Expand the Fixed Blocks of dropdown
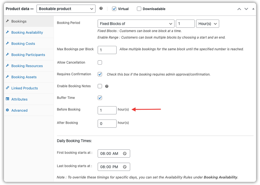The height and width of the screenshot is (185, 260). point(136,24)
